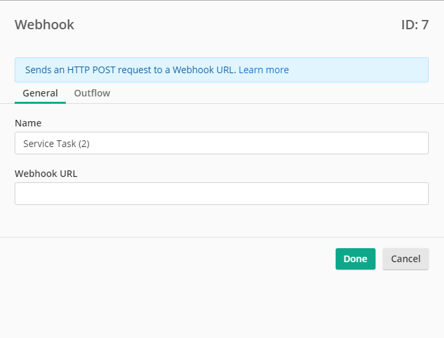Place cursor in Service Task (2) text

pos(56,144)
